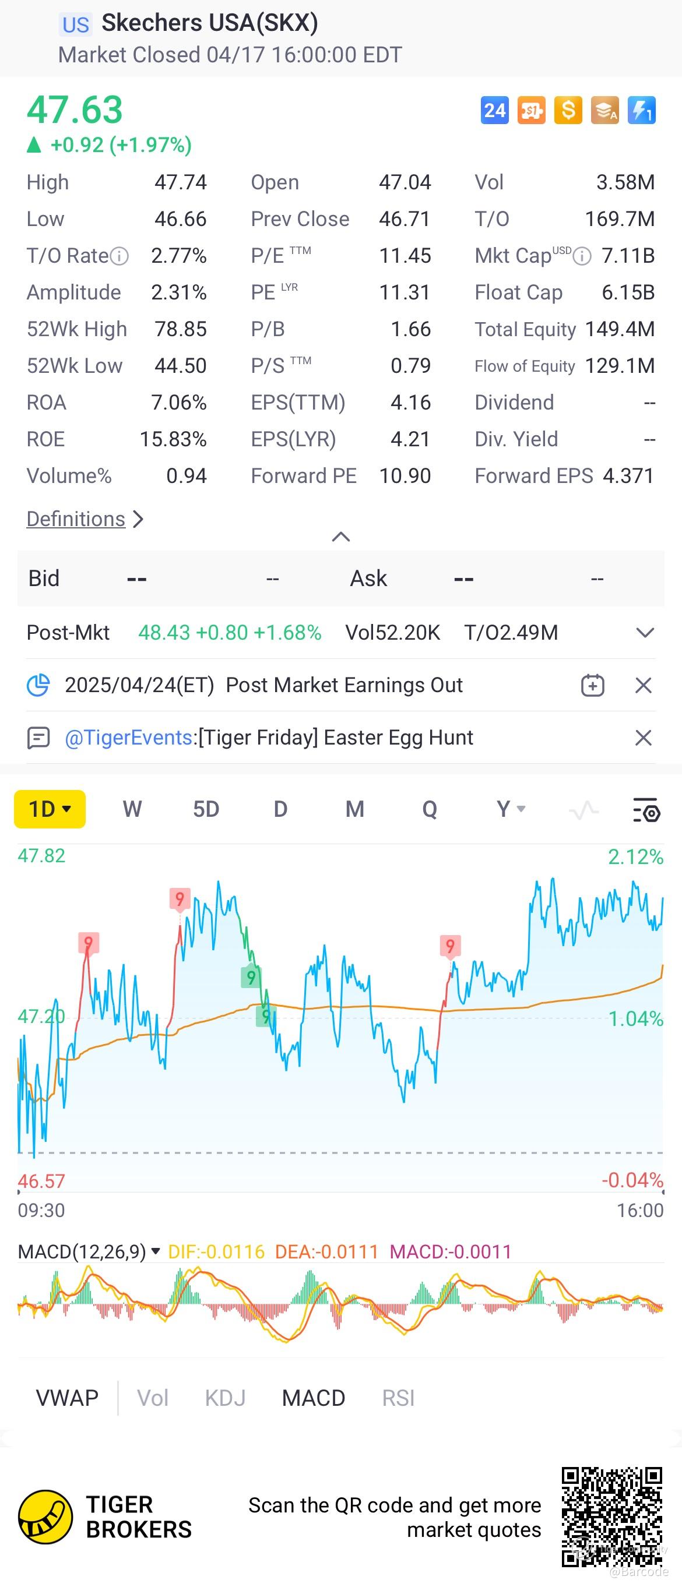The width and height of the screenshot is (682, 1587).
Task: Open chart settings icon
Action: (x=646, y=809)
